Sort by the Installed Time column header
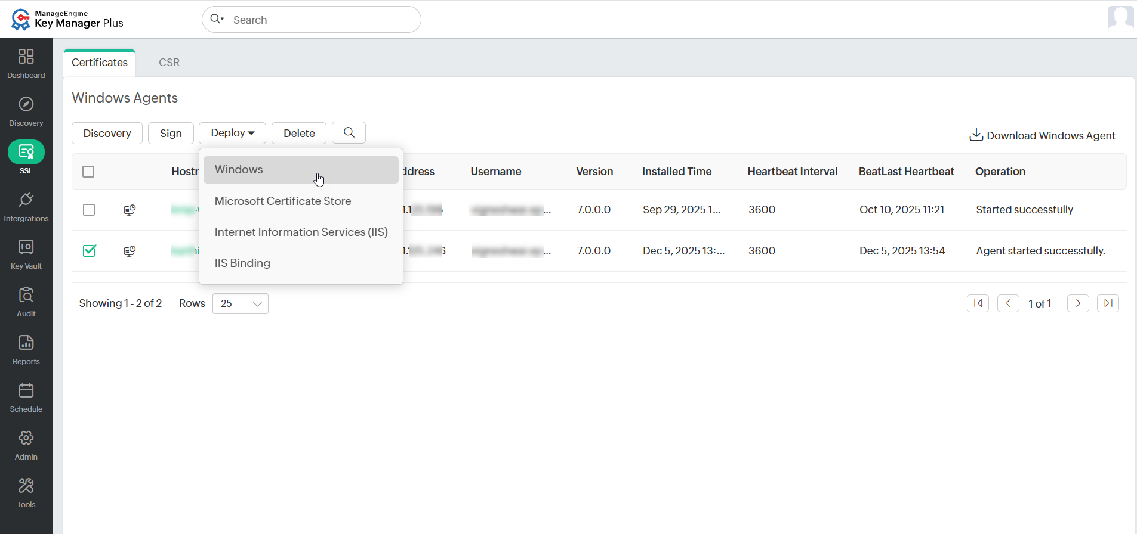The image size is (1137, 534). tap(677, 172)
